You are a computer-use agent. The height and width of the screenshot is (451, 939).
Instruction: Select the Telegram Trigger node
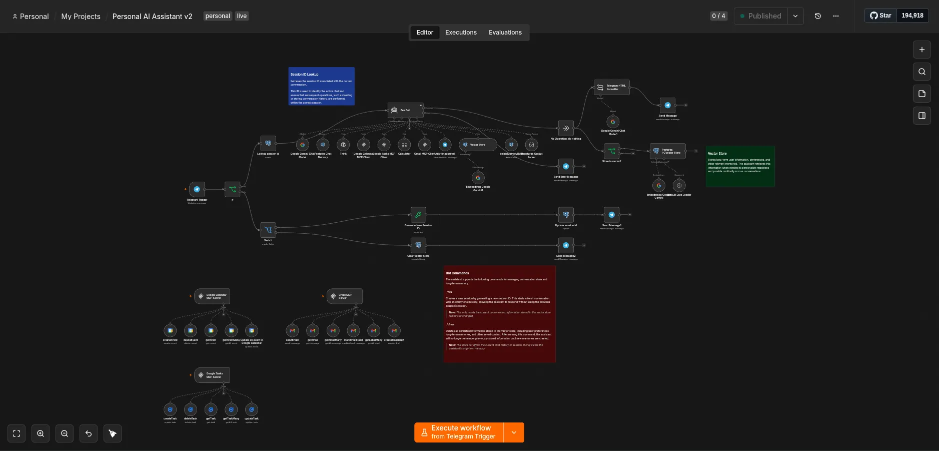197,189
